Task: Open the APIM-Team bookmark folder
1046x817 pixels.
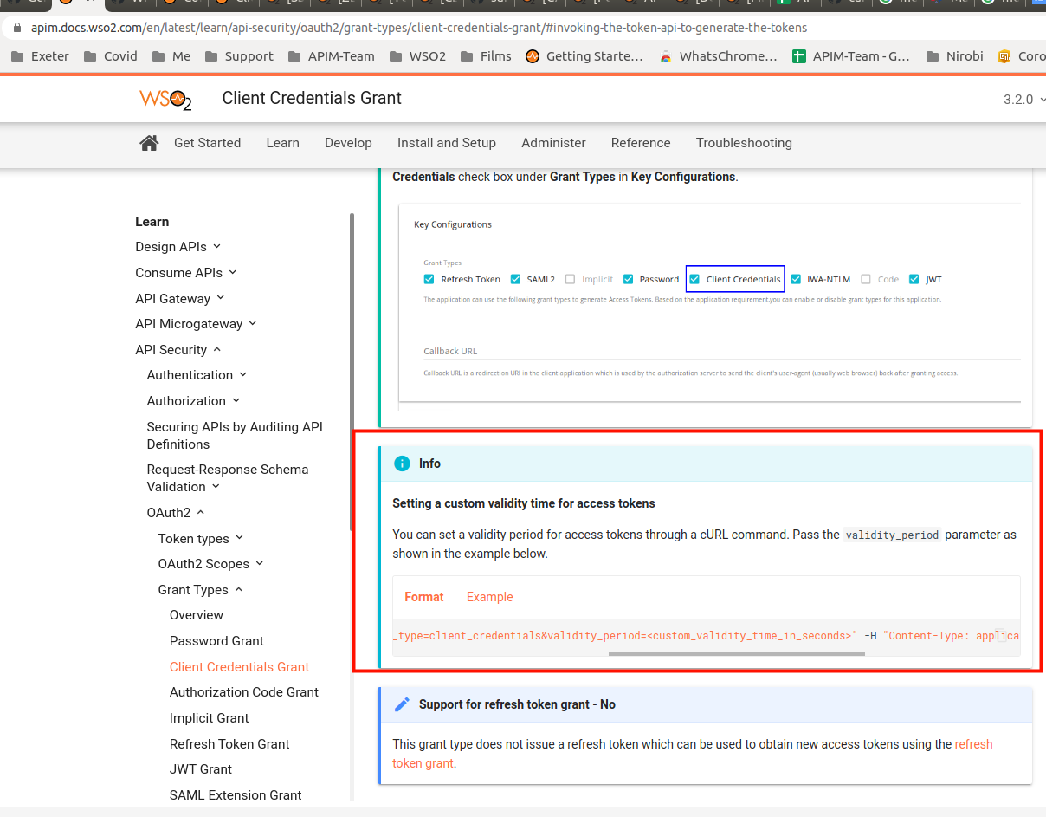Action: [x=332, y=56]
